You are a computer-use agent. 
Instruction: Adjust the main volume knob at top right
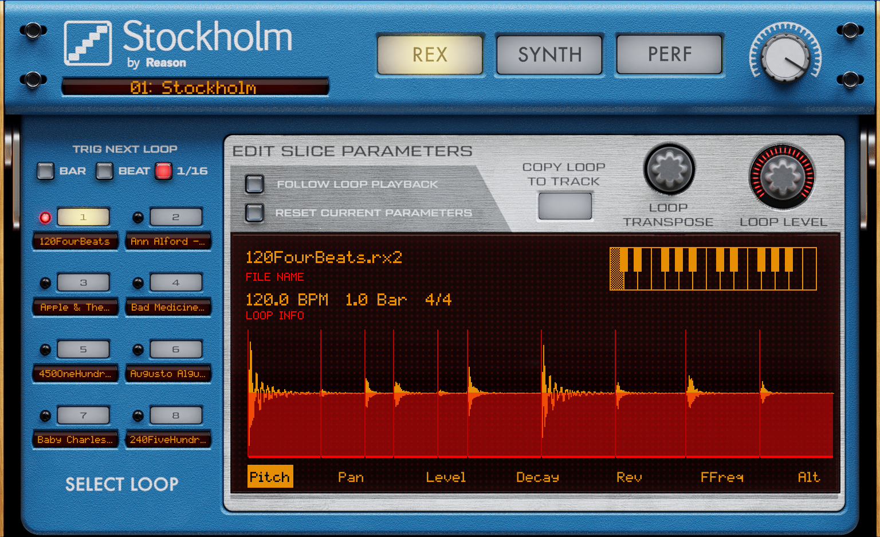coord(785,58)
